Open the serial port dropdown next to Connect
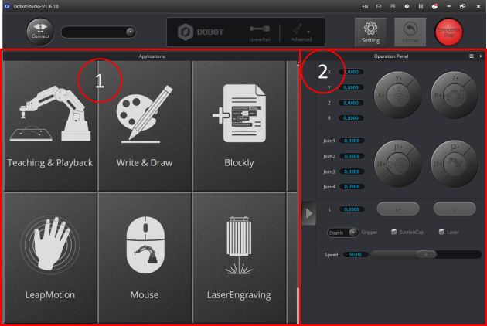Image resolution: width=487 pixels, height=326 pixels. (130, 32)
